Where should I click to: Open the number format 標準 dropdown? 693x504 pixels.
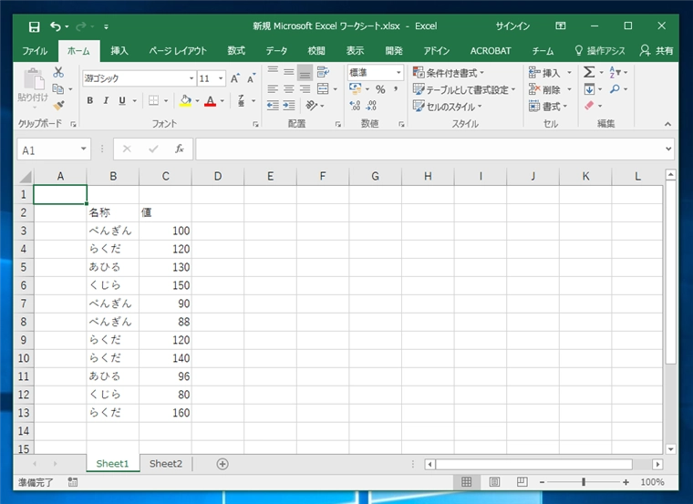tap(398, 72)
